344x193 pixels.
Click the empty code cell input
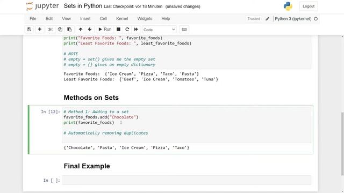(x=187, y=180)
